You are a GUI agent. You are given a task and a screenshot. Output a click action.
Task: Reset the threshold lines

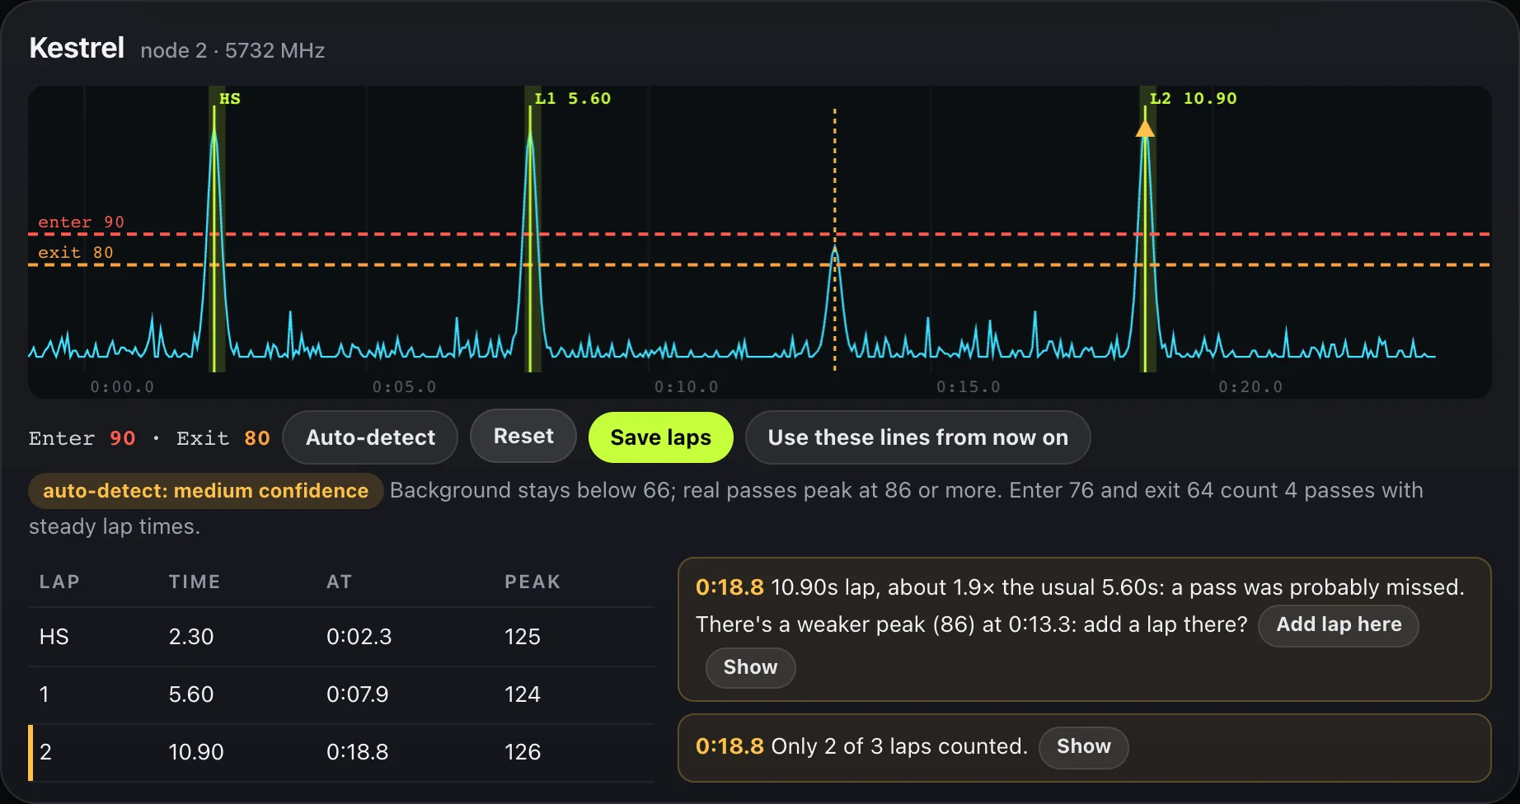(x=523, y=436)
